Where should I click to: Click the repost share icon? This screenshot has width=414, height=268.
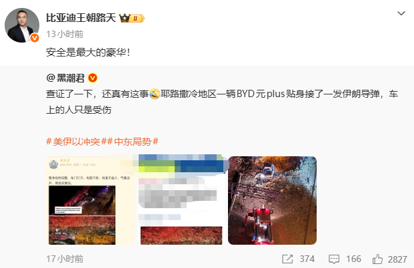[x=287, y=259]
